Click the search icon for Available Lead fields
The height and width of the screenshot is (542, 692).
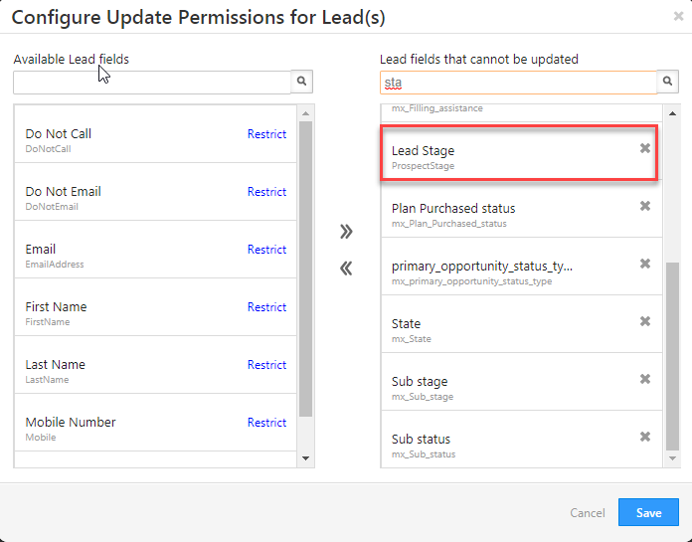(x=303, y=83)
